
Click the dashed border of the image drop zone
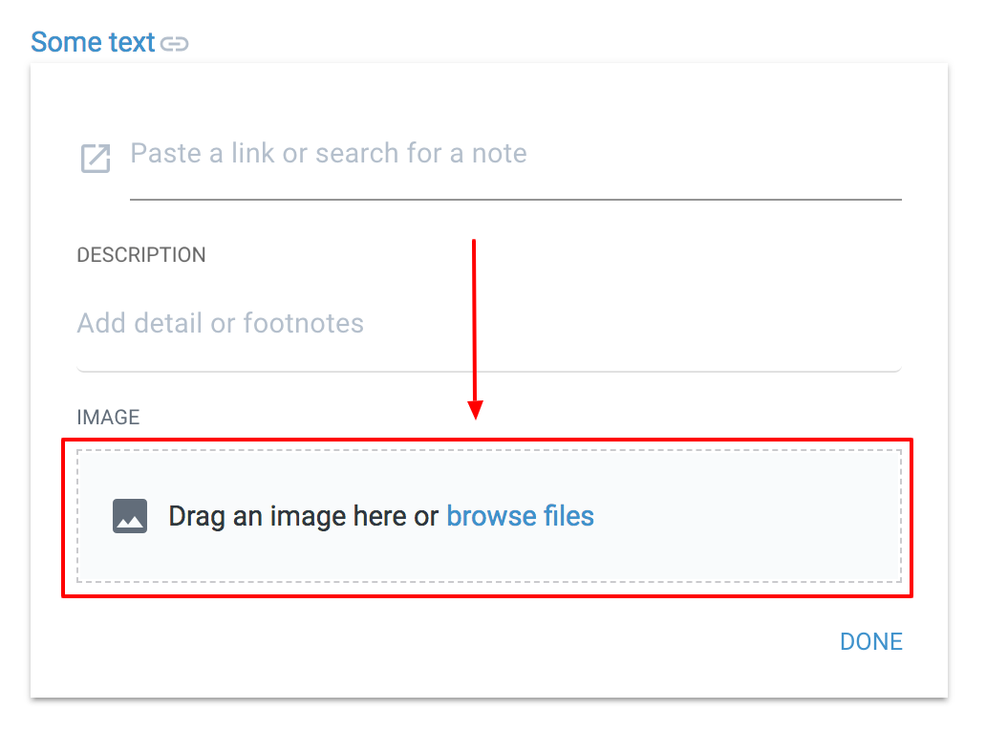487,450
